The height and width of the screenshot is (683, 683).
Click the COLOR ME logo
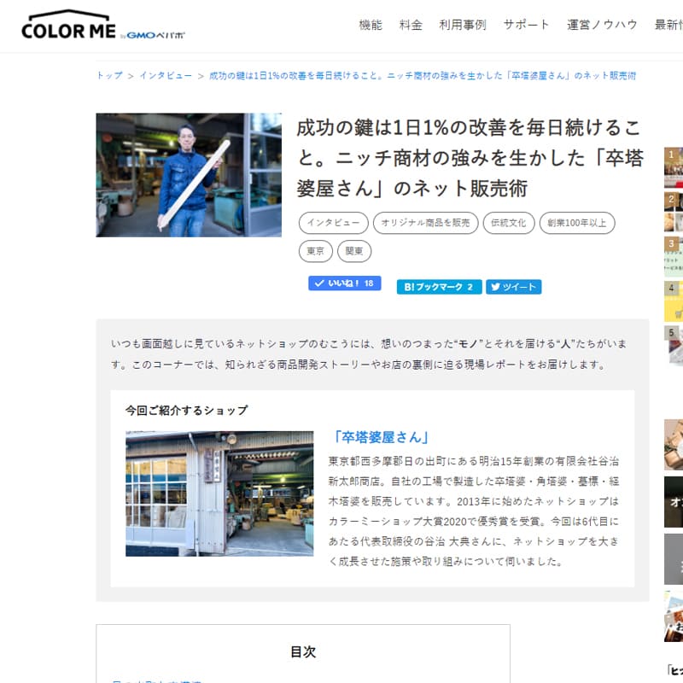(x=102, y=26)
